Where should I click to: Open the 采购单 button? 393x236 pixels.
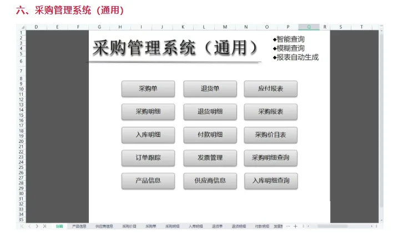[x=148, y=89]
